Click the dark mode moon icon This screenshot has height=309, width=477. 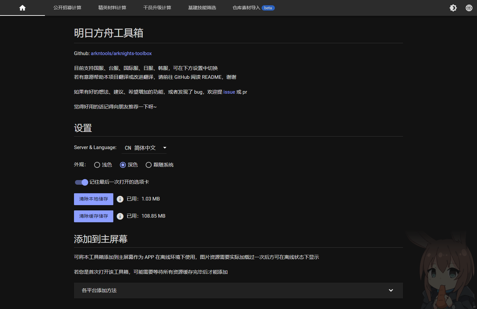point(453,8)
